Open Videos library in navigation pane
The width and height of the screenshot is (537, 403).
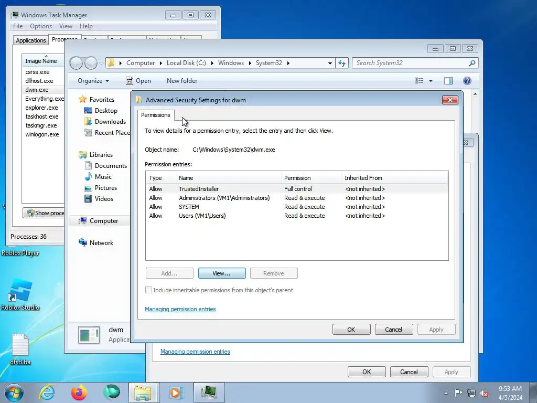104,199
